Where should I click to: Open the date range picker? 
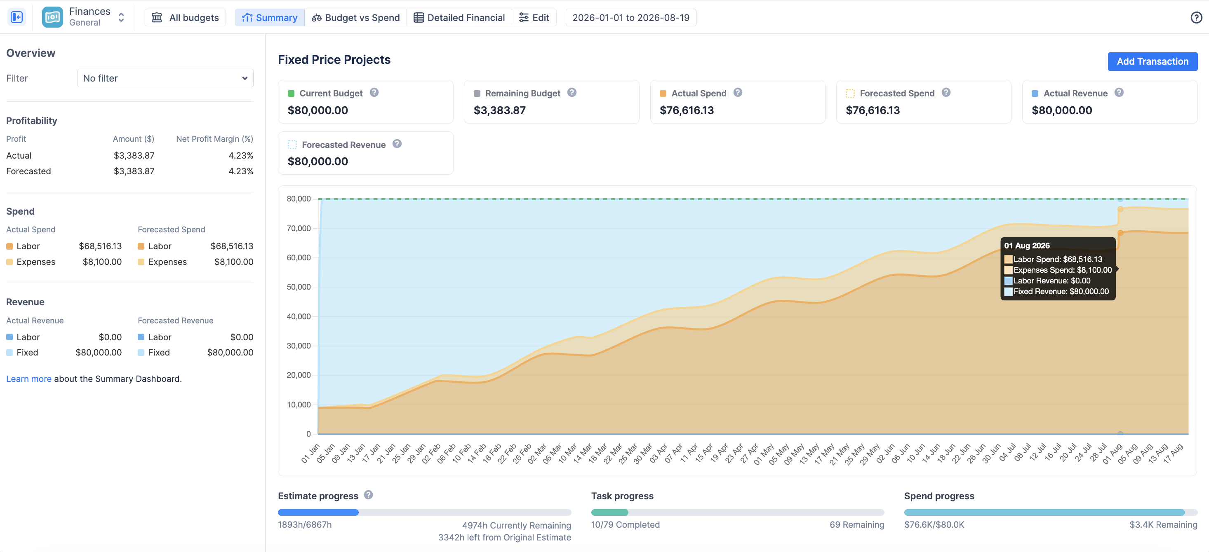pos(631,18)
